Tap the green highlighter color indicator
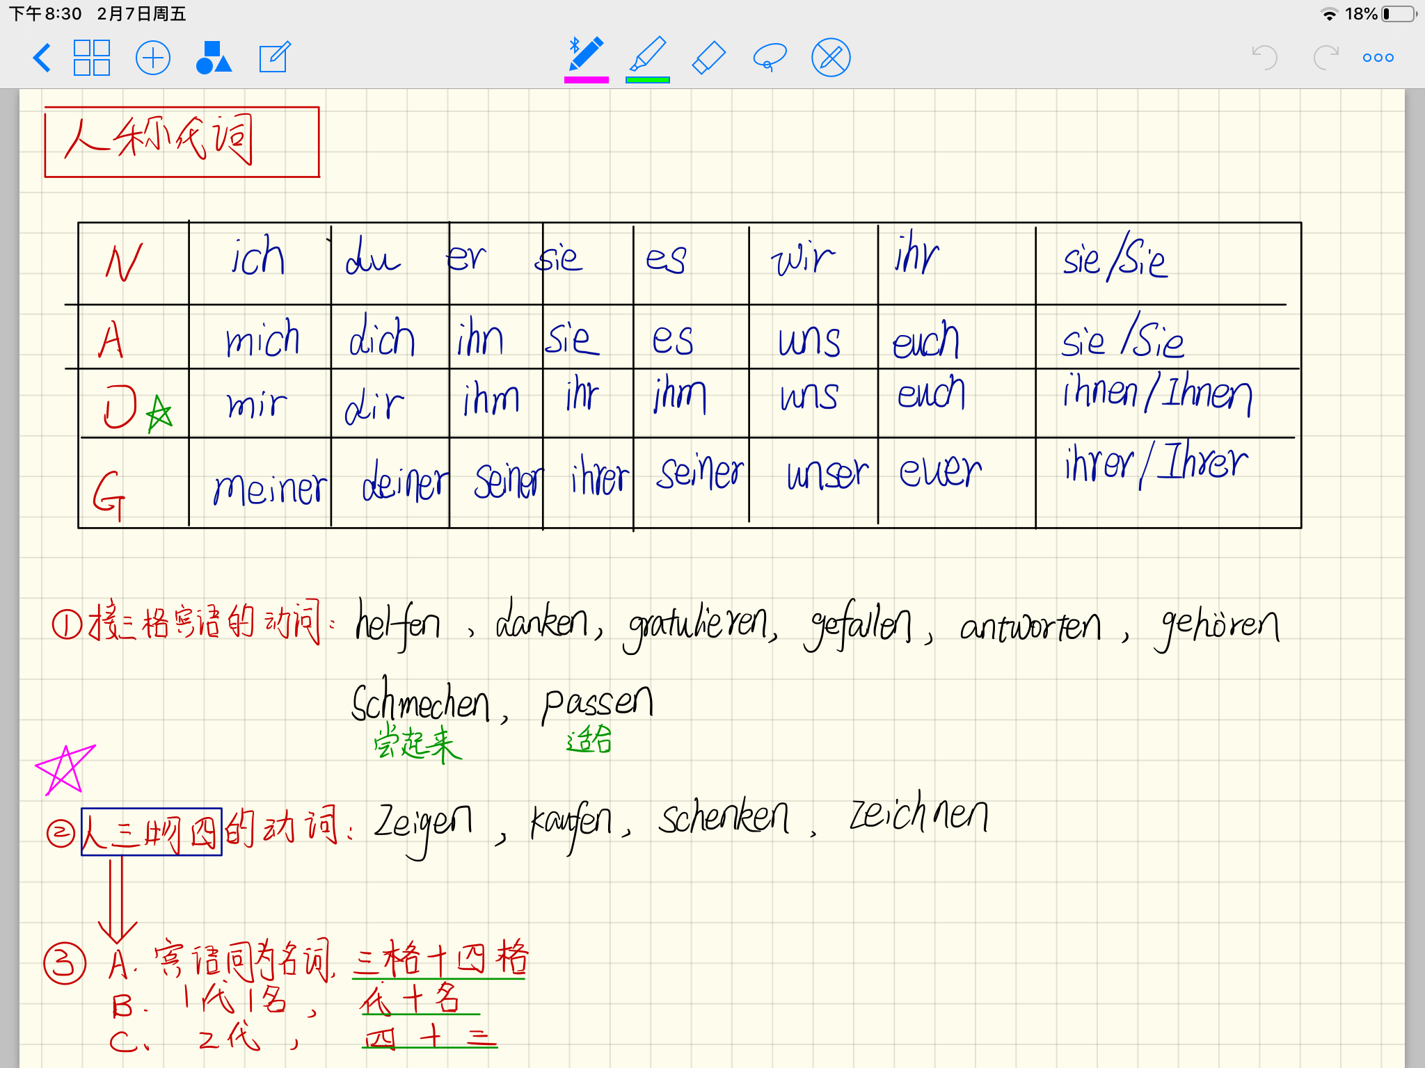 click(647, 80)
